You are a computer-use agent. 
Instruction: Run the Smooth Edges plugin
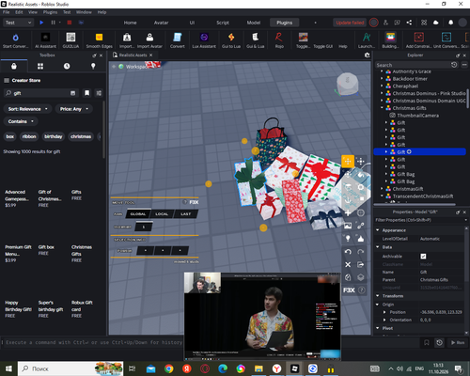pos(99,40)
